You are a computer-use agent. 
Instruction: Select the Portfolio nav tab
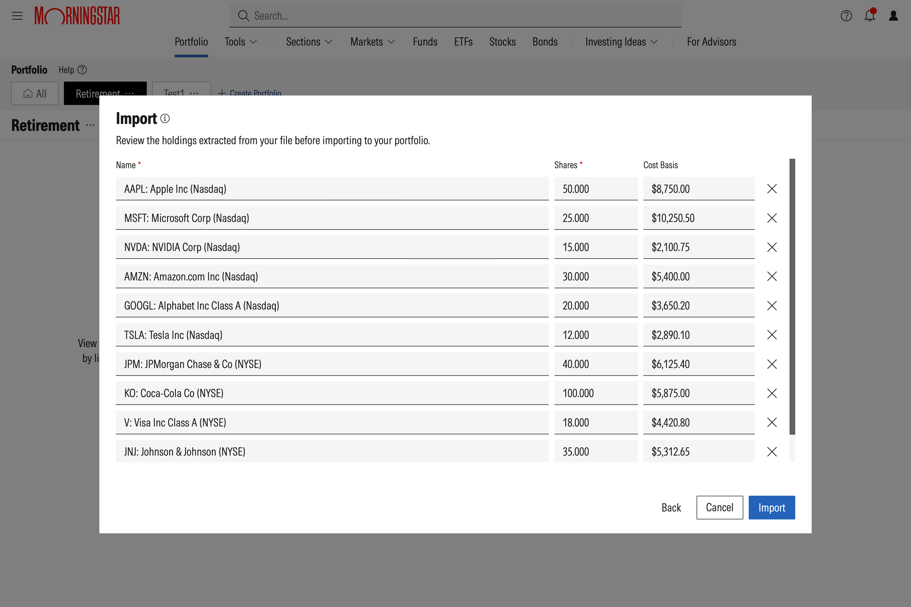point(191,42)
